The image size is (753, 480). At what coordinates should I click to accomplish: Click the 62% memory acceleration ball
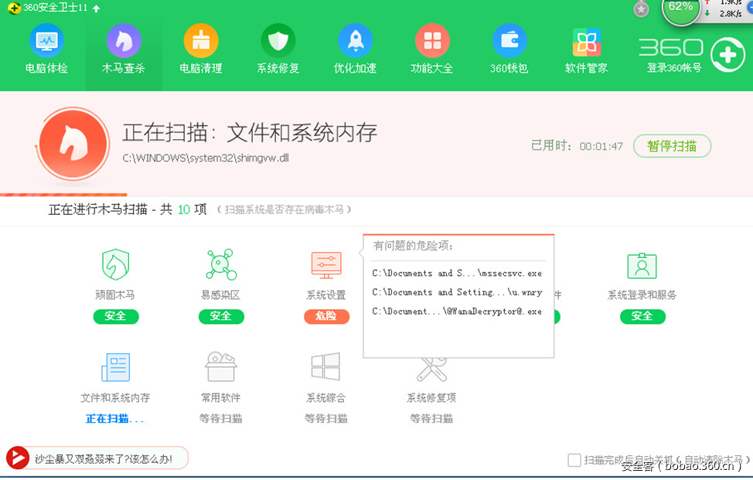click(680, 9)
